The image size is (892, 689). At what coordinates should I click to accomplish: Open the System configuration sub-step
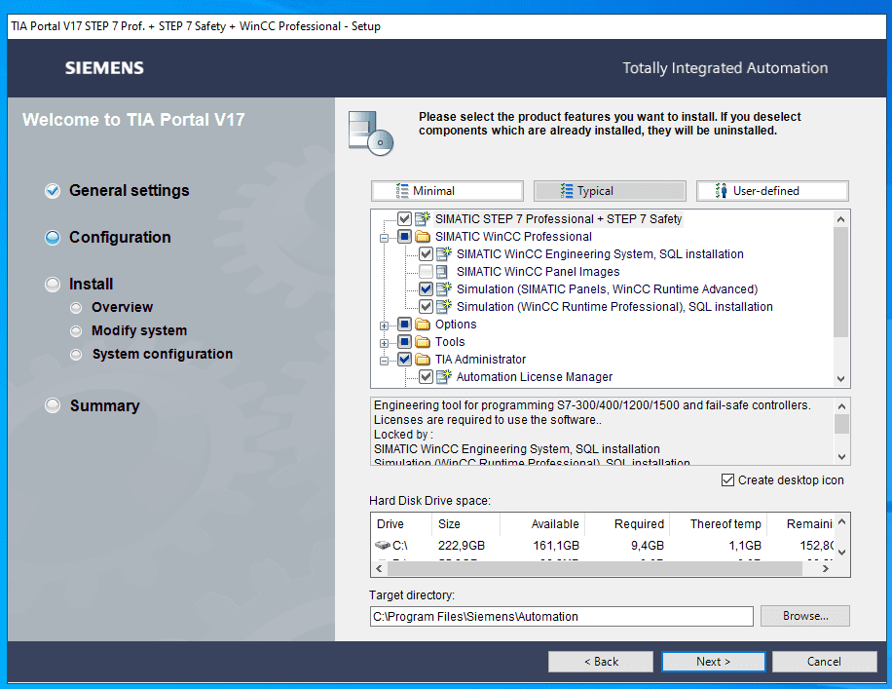coord(151,354)
